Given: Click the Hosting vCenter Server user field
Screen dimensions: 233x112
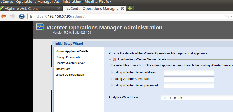Looking at the screenshot, I should click(189, 79).
